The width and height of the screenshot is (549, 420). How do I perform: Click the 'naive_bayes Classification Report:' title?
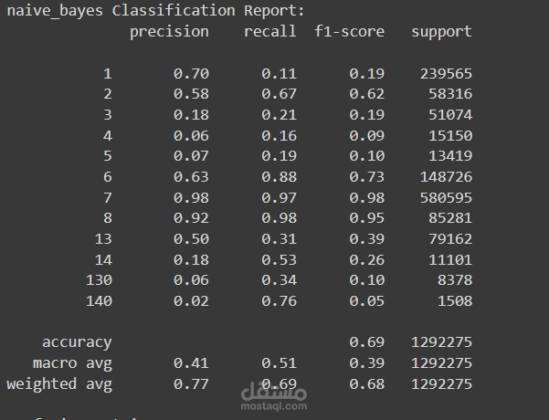pos(156,11)
